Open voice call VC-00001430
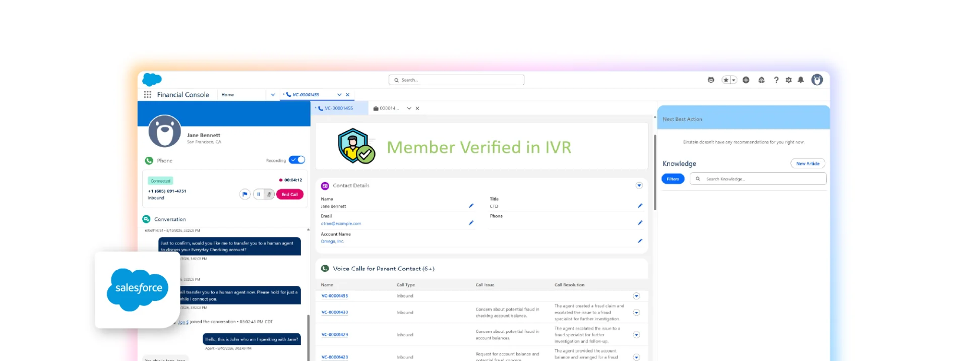Screen dimensions: 968x361 click(x=335, y=313)
